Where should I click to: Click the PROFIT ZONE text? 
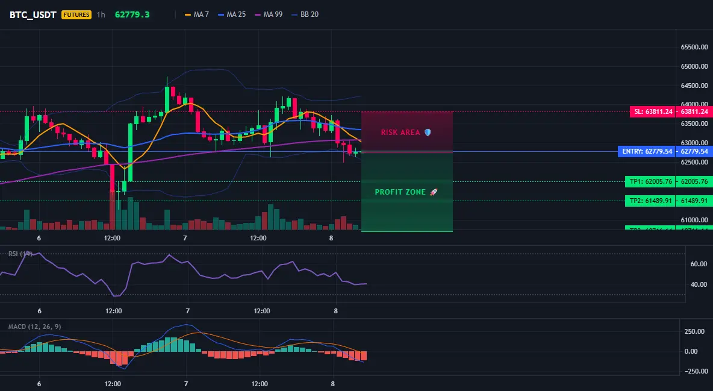pos(400,192)
